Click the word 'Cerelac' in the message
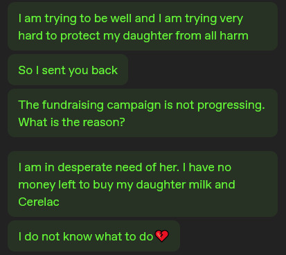The width and height of the screenshot is (286, 255). 39,202
